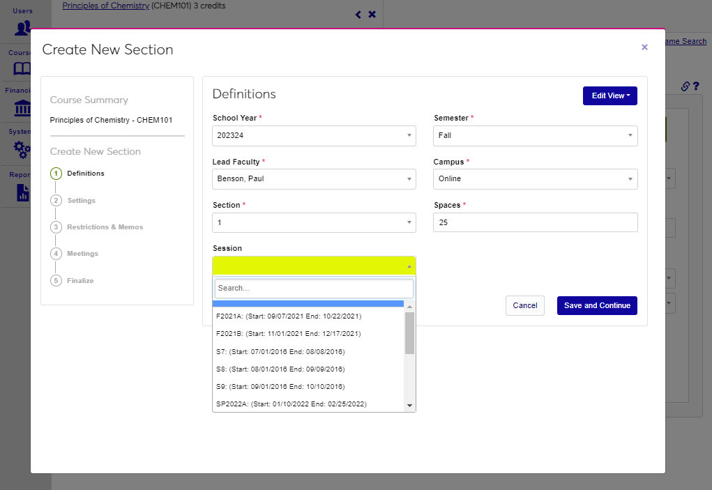Open the Edit View dropdown button
Image resolution: width=712 pixels, height=490 pixels.
point(609,95)
